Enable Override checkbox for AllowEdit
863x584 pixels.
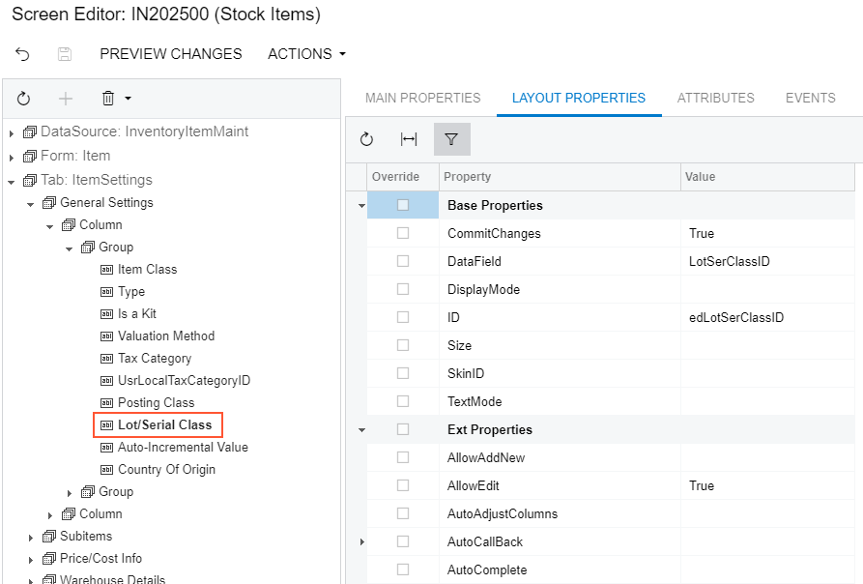[403, 485]
